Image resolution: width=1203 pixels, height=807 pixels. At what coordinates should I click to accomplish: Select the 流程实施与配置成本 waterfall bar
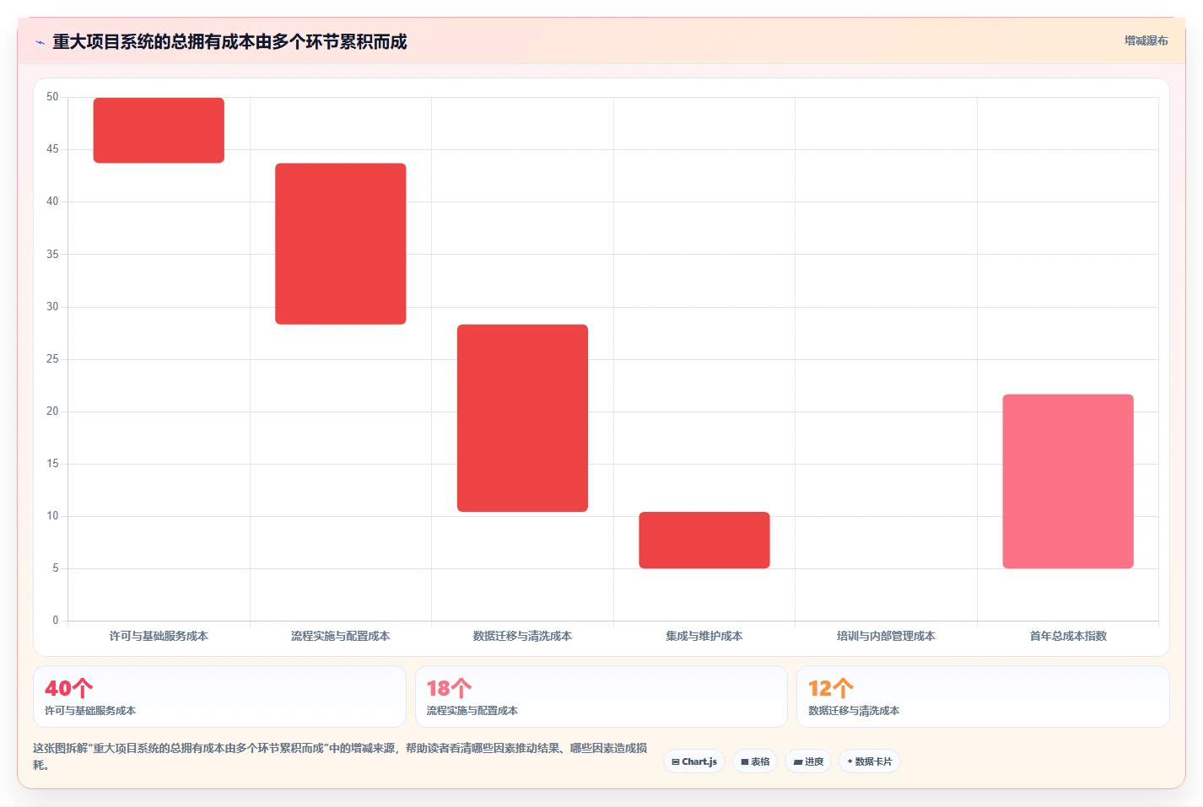point(341,244)
